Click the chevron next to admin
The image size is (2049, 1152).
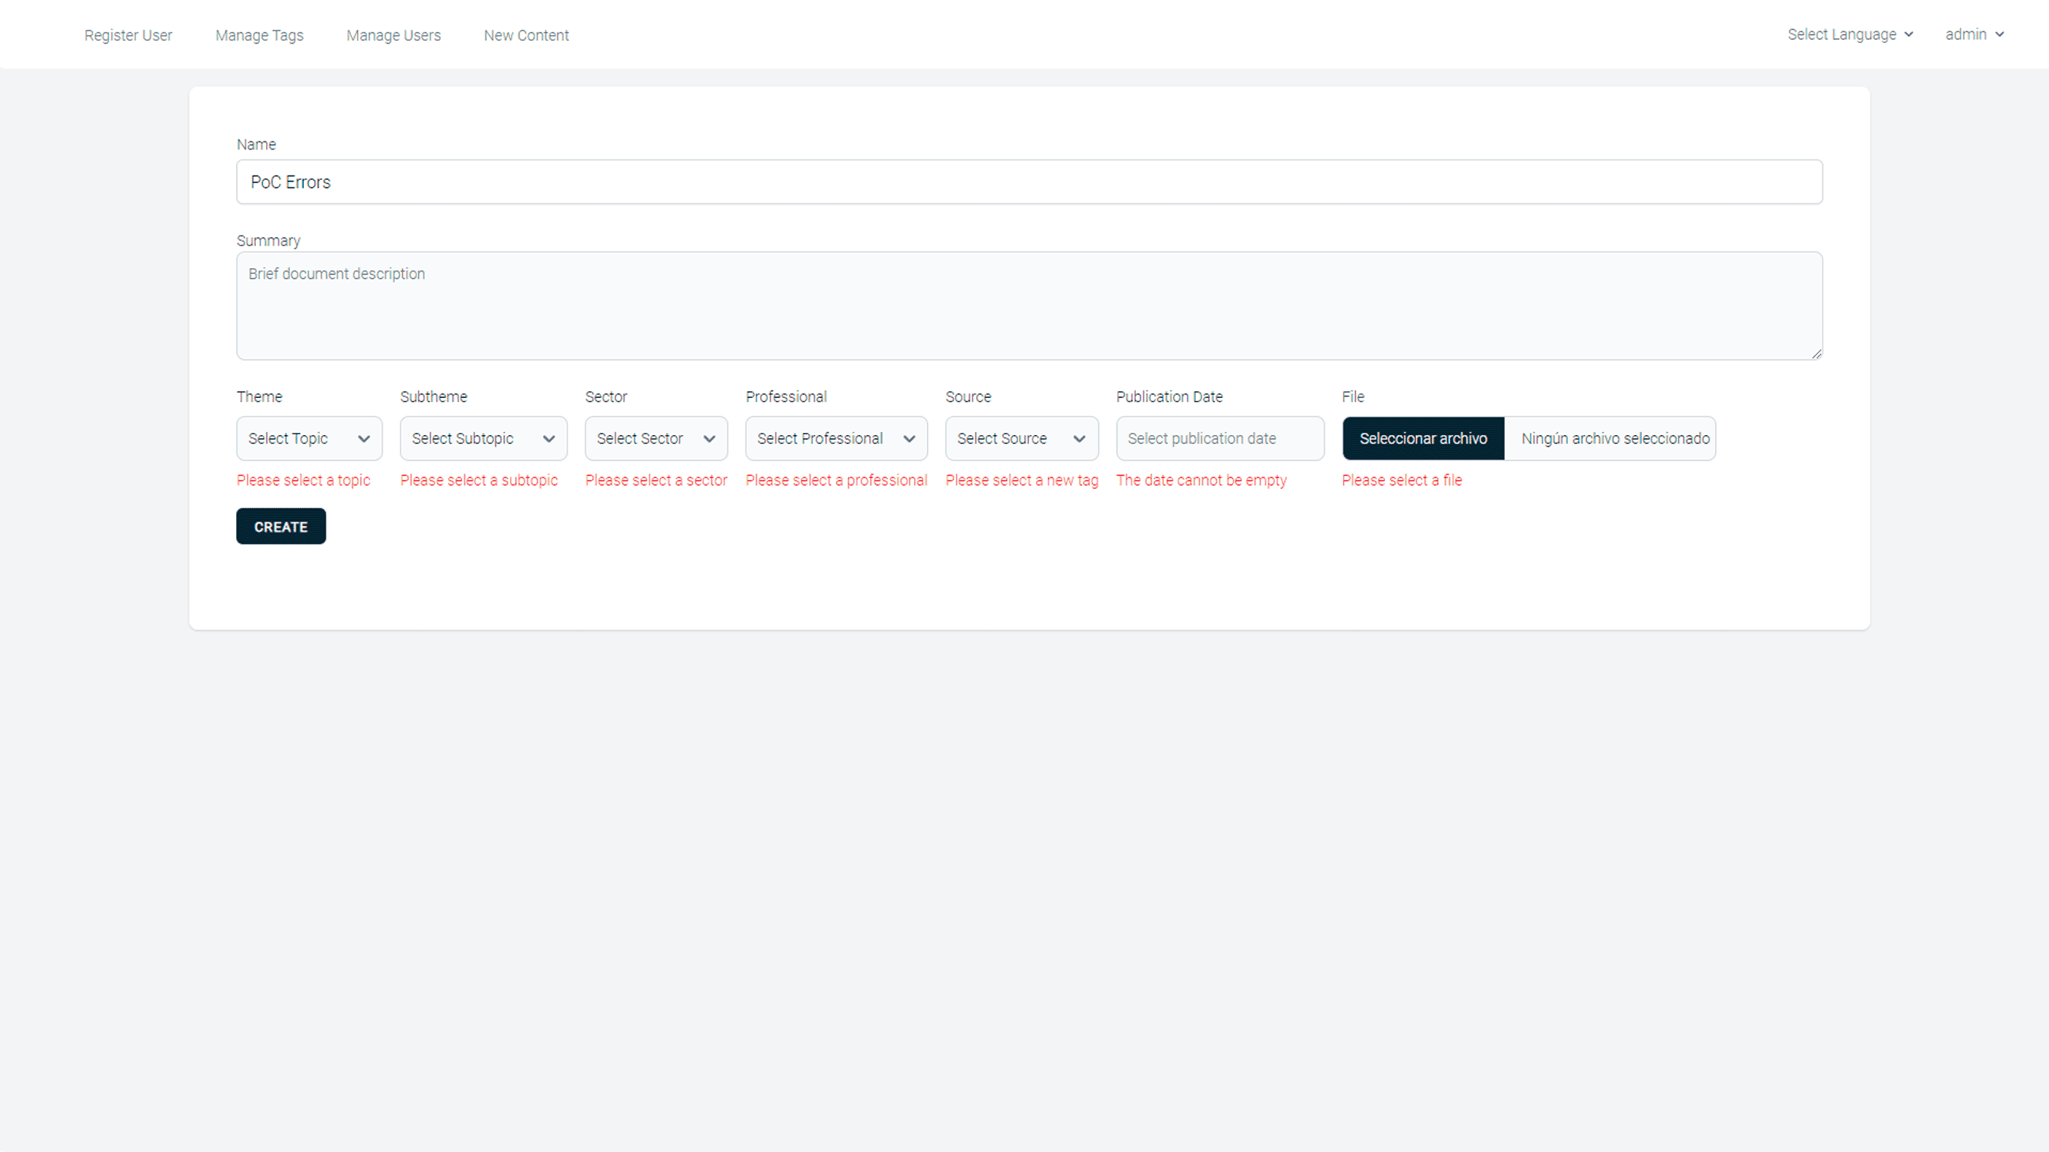1999,34
